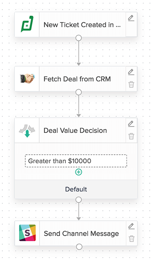Click the Fetch Deal from CRM label
152x261 pixels.
(x=77, y=79)
